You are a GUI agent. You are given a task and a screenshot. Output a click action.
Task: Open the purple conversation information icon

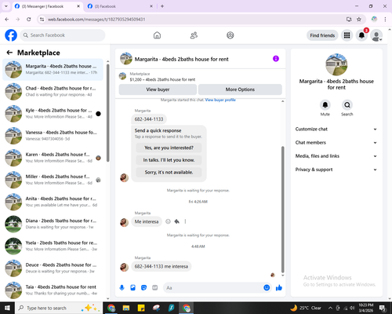coord(276,59)
